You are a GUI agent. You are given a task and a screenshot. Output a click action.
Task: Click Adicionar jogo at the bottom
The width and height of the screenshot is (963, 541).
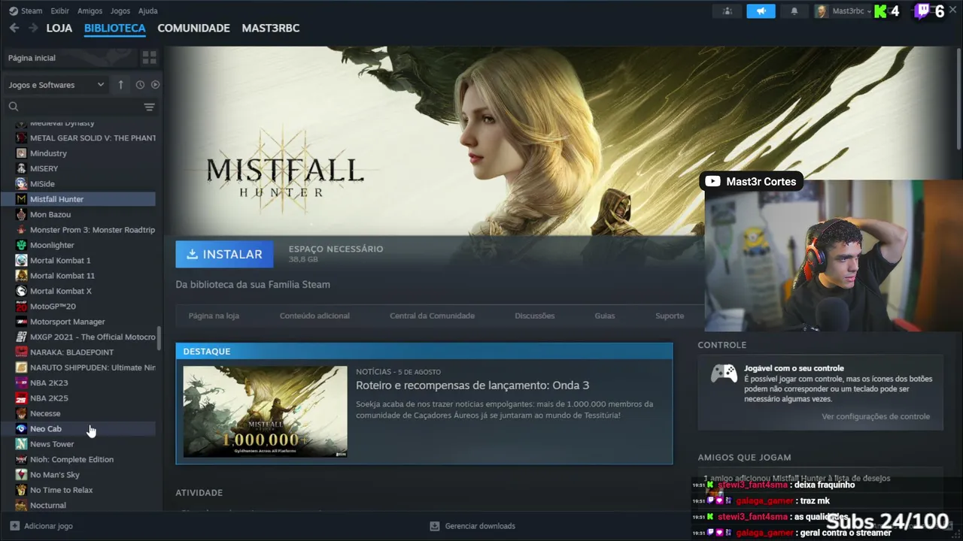click(x=41, y=526)
